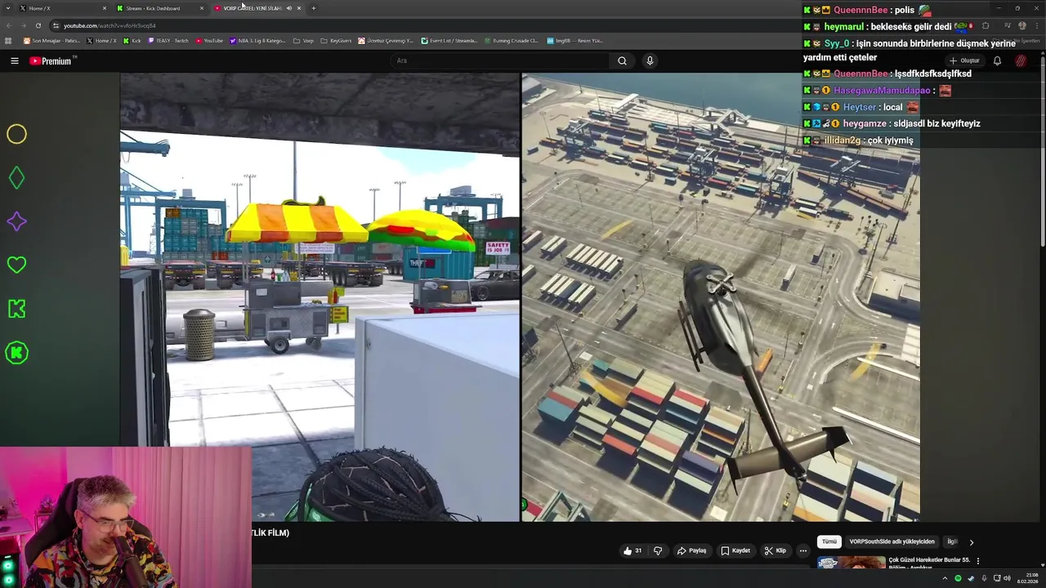The image size is (1046, 588).
Task: Show more filter chips with right arrow
Action: click(x=971, y=541)
